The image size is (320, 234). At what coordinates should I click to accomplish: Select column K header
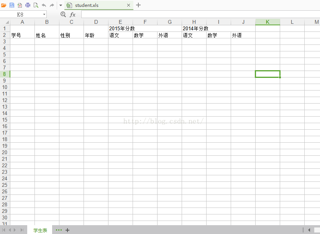pos(267,22)
